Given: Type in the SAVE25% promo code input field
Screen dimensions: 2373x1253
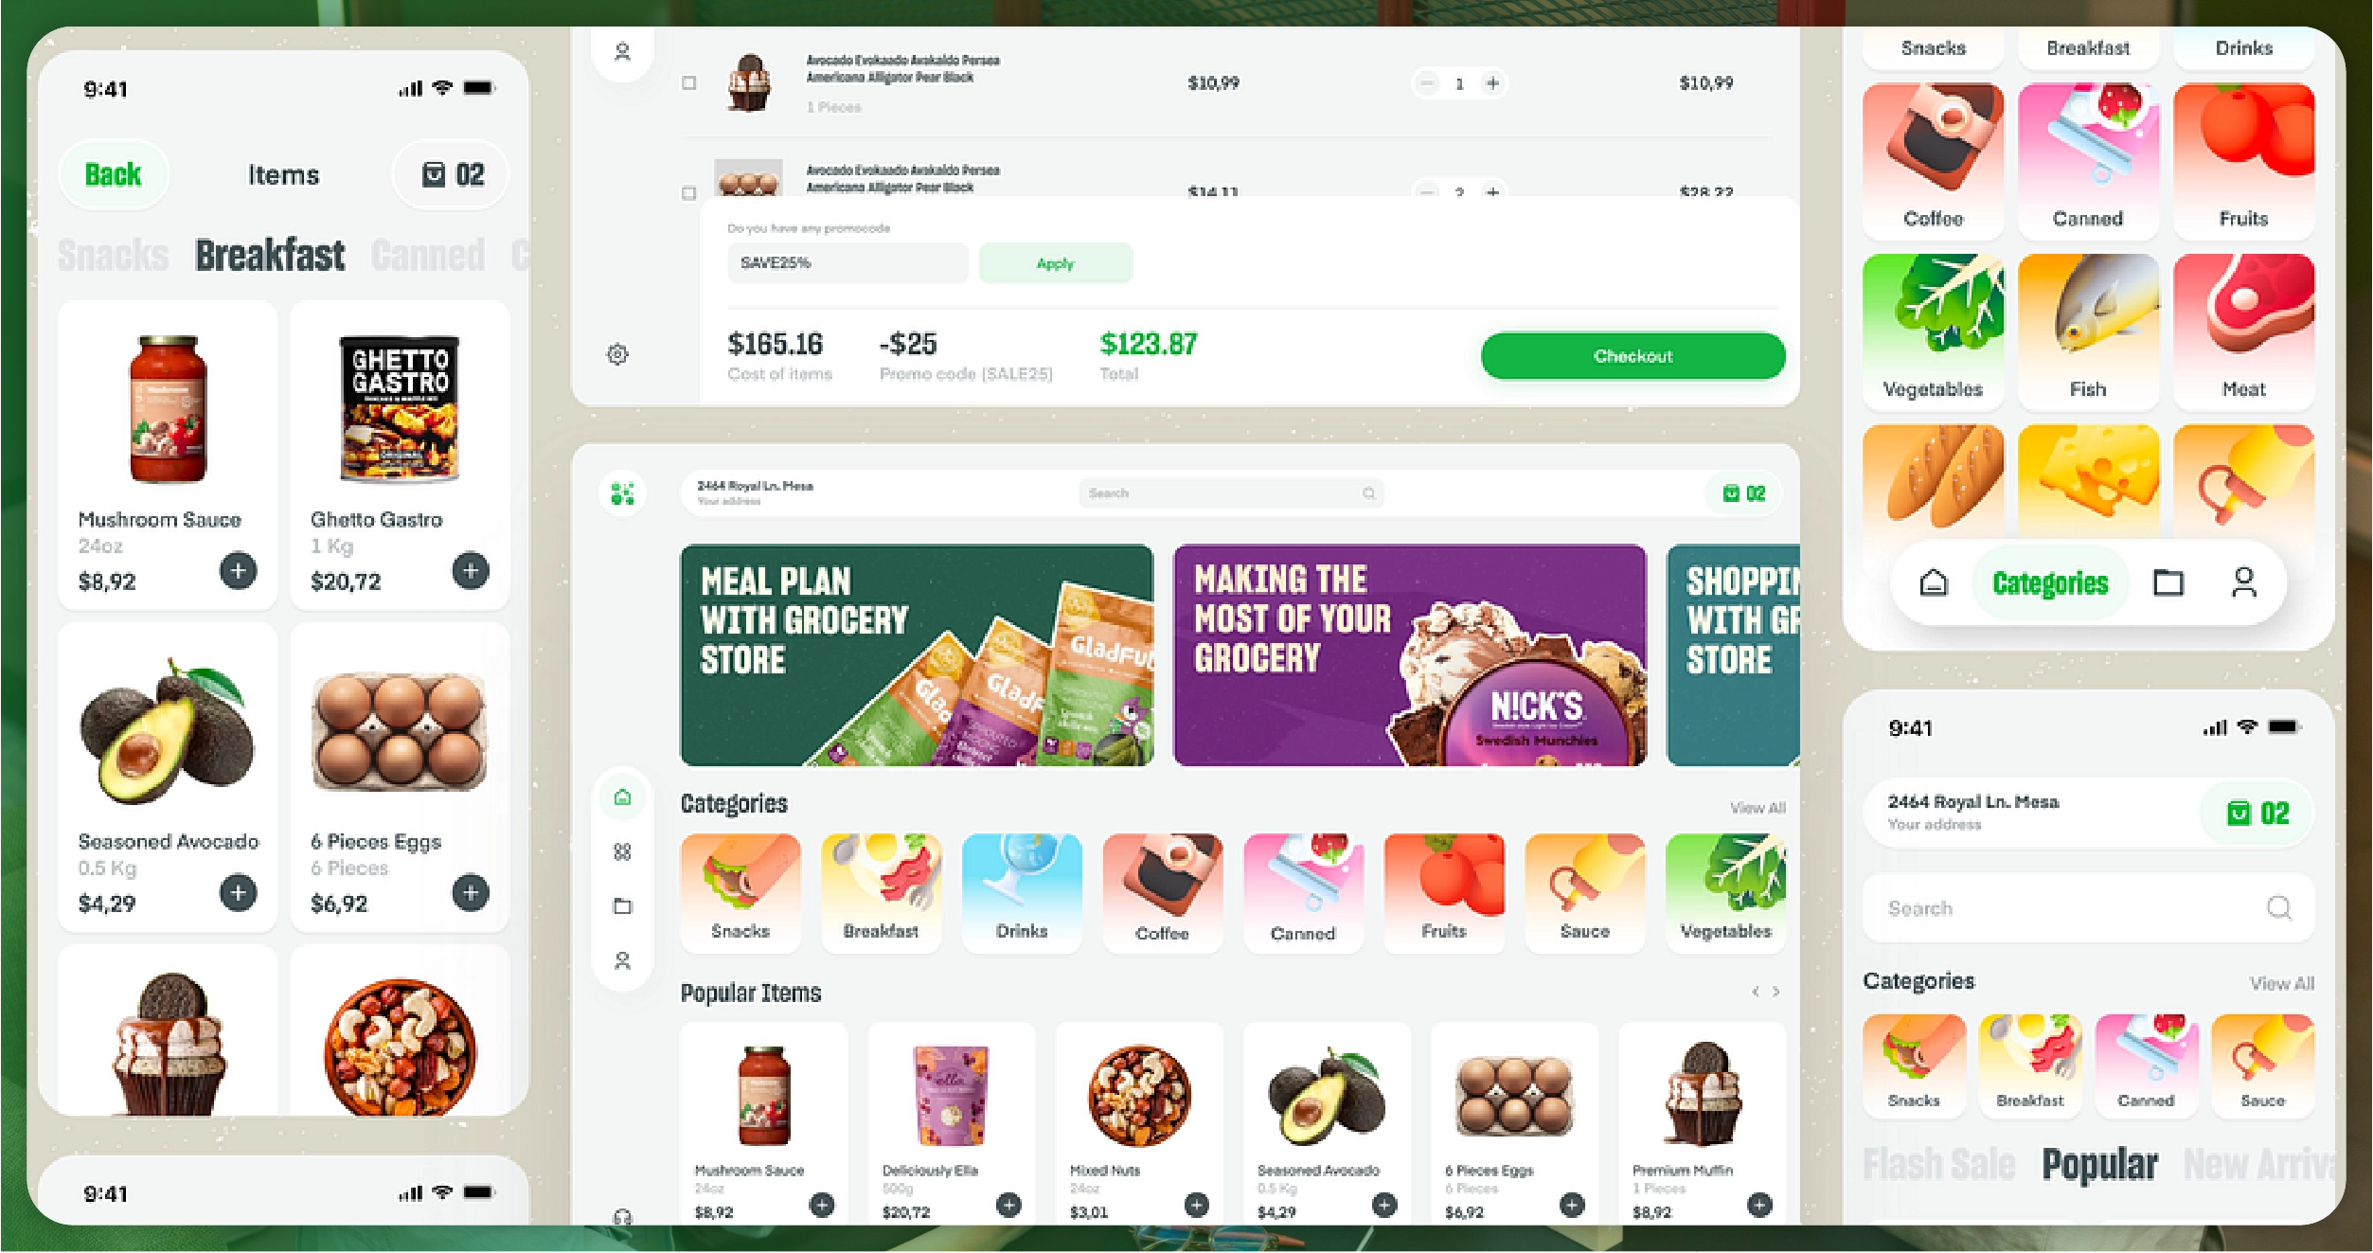Looking at the screenshot, I should pyautogui.click(x=847, y=264).
